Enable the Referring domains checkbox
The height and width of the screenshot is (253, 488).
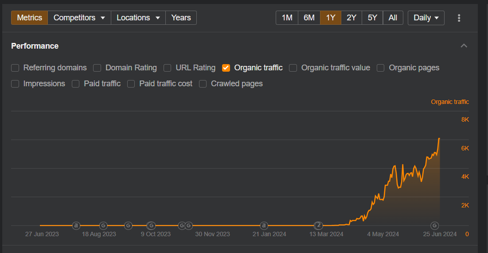coord(15,68)
